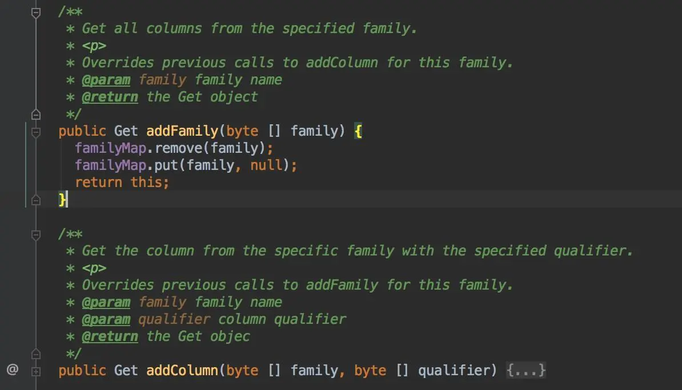Click the @ gutter icon beside addColumn

point(13,369)
